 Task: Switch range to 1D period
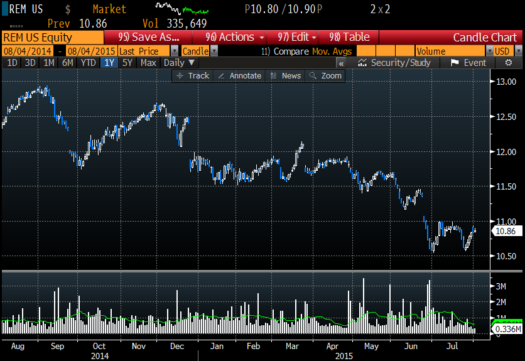click(x=11, y=63)
